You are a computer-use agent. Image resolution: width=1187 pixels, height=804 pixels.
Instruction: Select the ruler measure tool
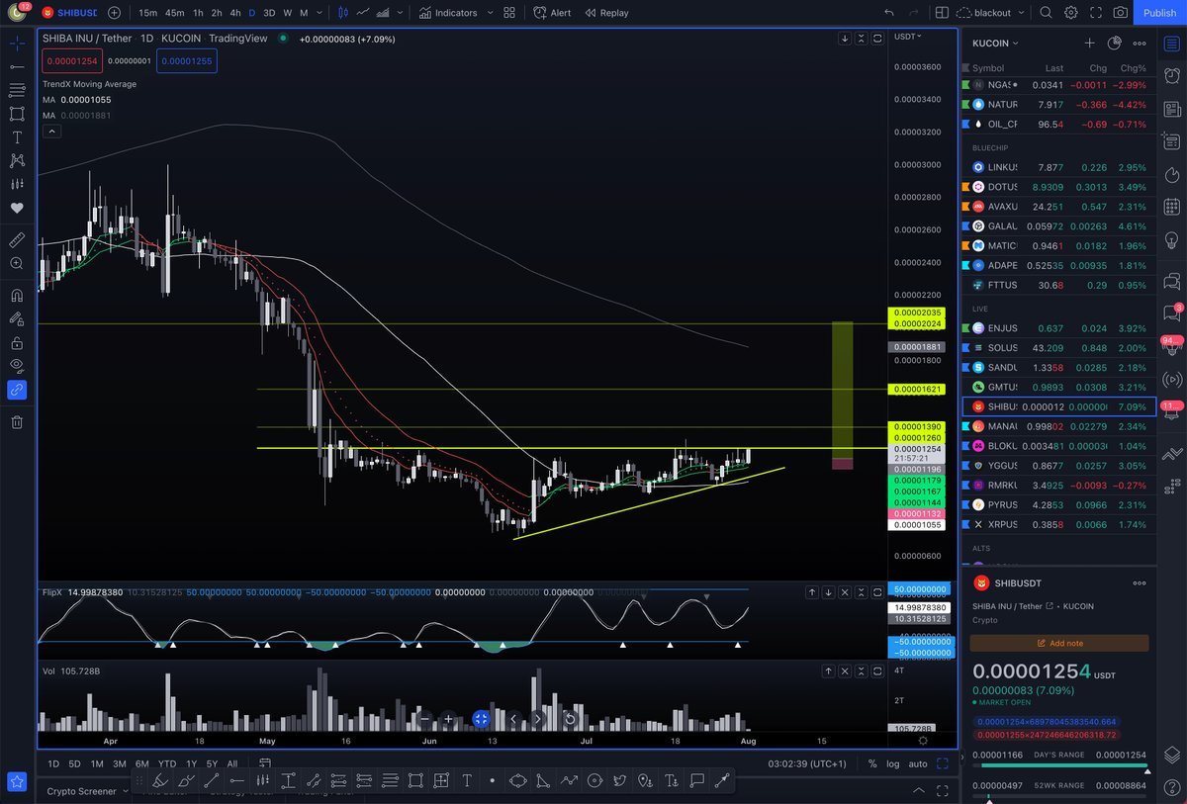point(17,240)
